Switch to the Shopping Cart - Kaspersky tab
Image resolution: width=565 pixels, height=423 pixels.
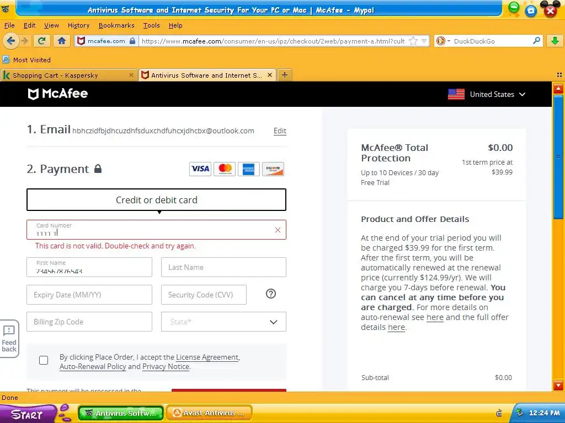pyautogui.click(x=68, y=75)
